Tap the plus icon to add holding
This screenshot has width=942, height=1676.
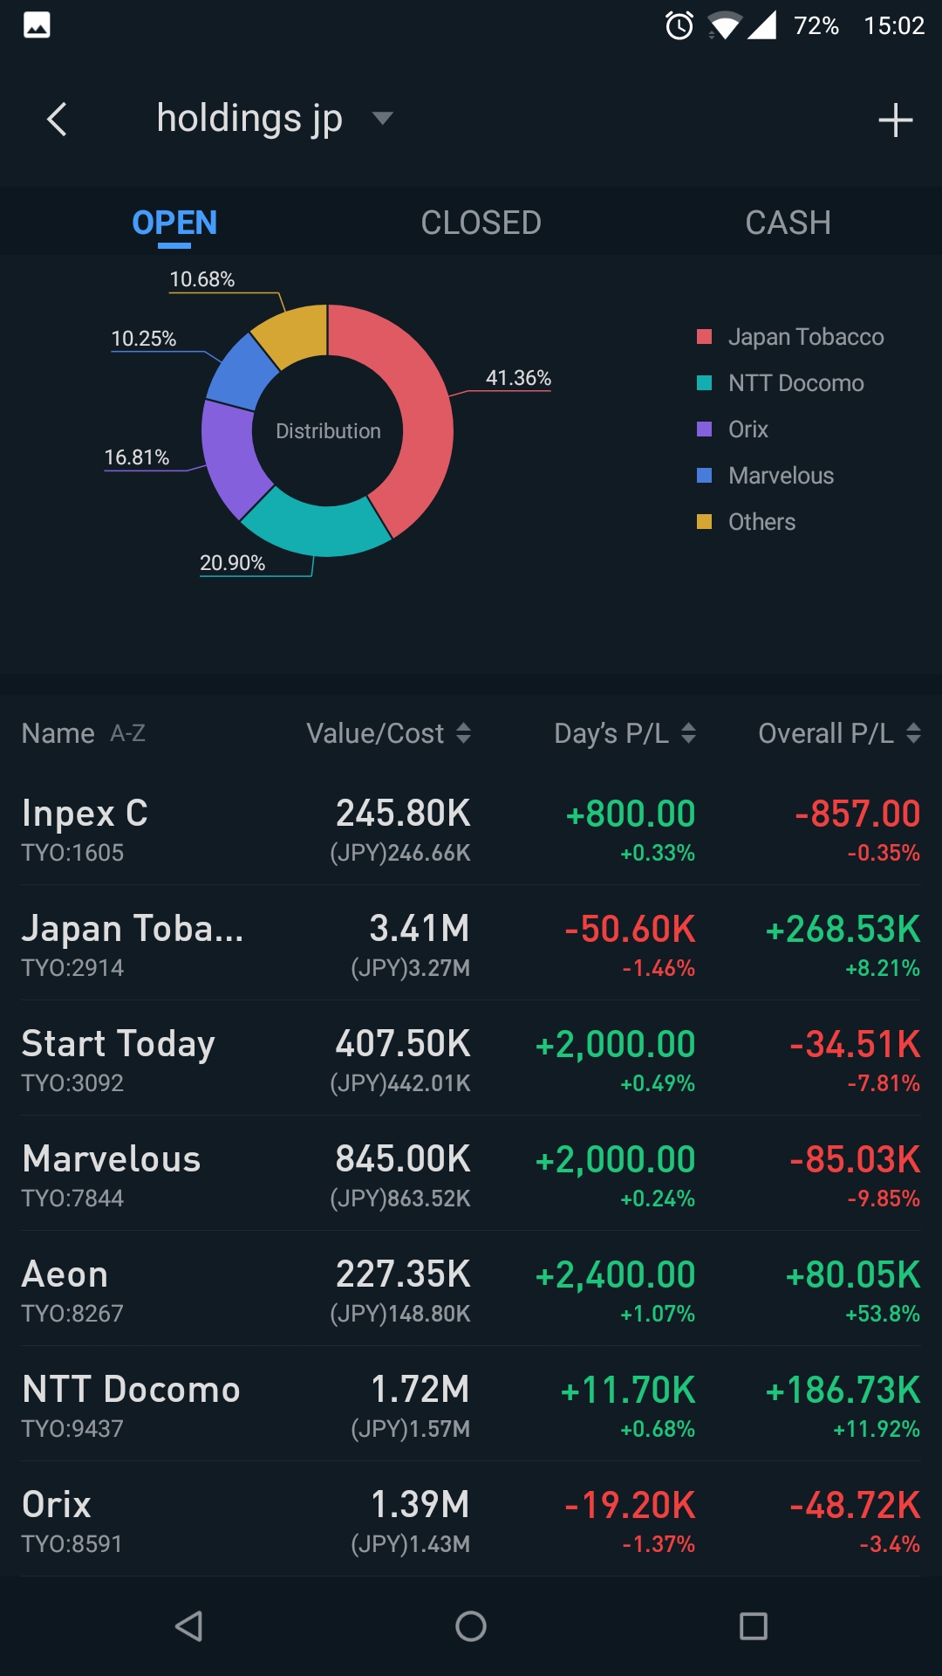click(895, 120)
